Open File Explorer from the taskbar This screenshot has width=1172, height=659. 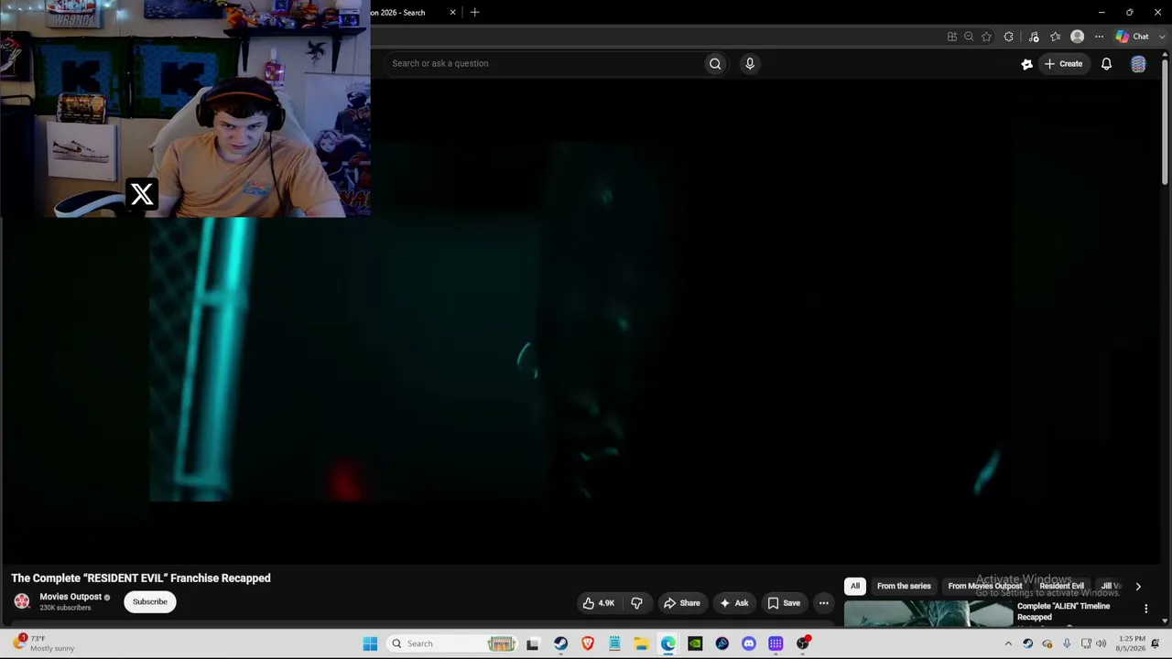point(641,643)
